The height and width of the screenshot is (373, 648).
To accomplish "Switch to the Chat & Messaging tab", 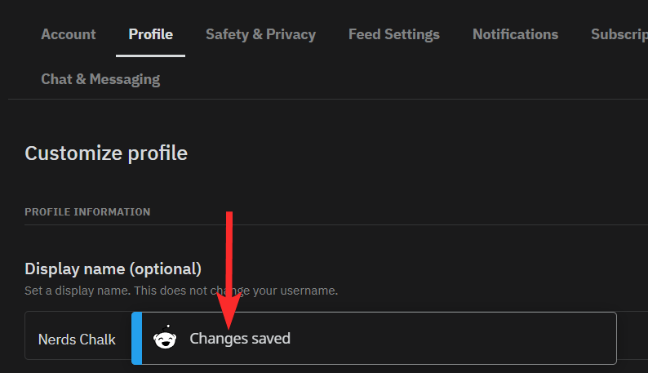I will [x=100, y=79].
